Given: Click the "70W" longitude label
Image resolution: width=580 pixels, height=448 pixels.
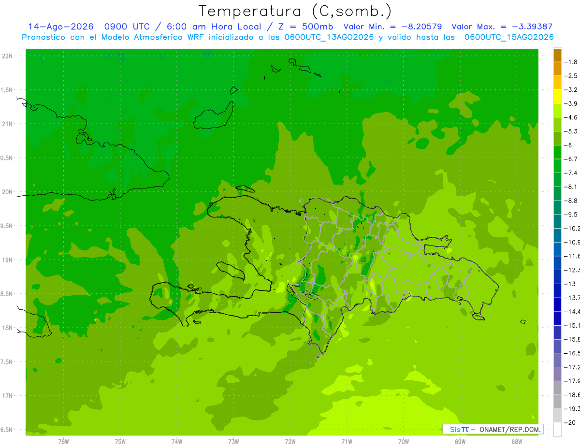Looking at the screenshot, I should pyautogui.click(x=404, y=442).
